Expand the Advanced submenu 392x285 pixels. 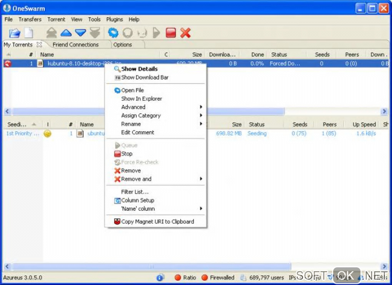click(156, 107)
